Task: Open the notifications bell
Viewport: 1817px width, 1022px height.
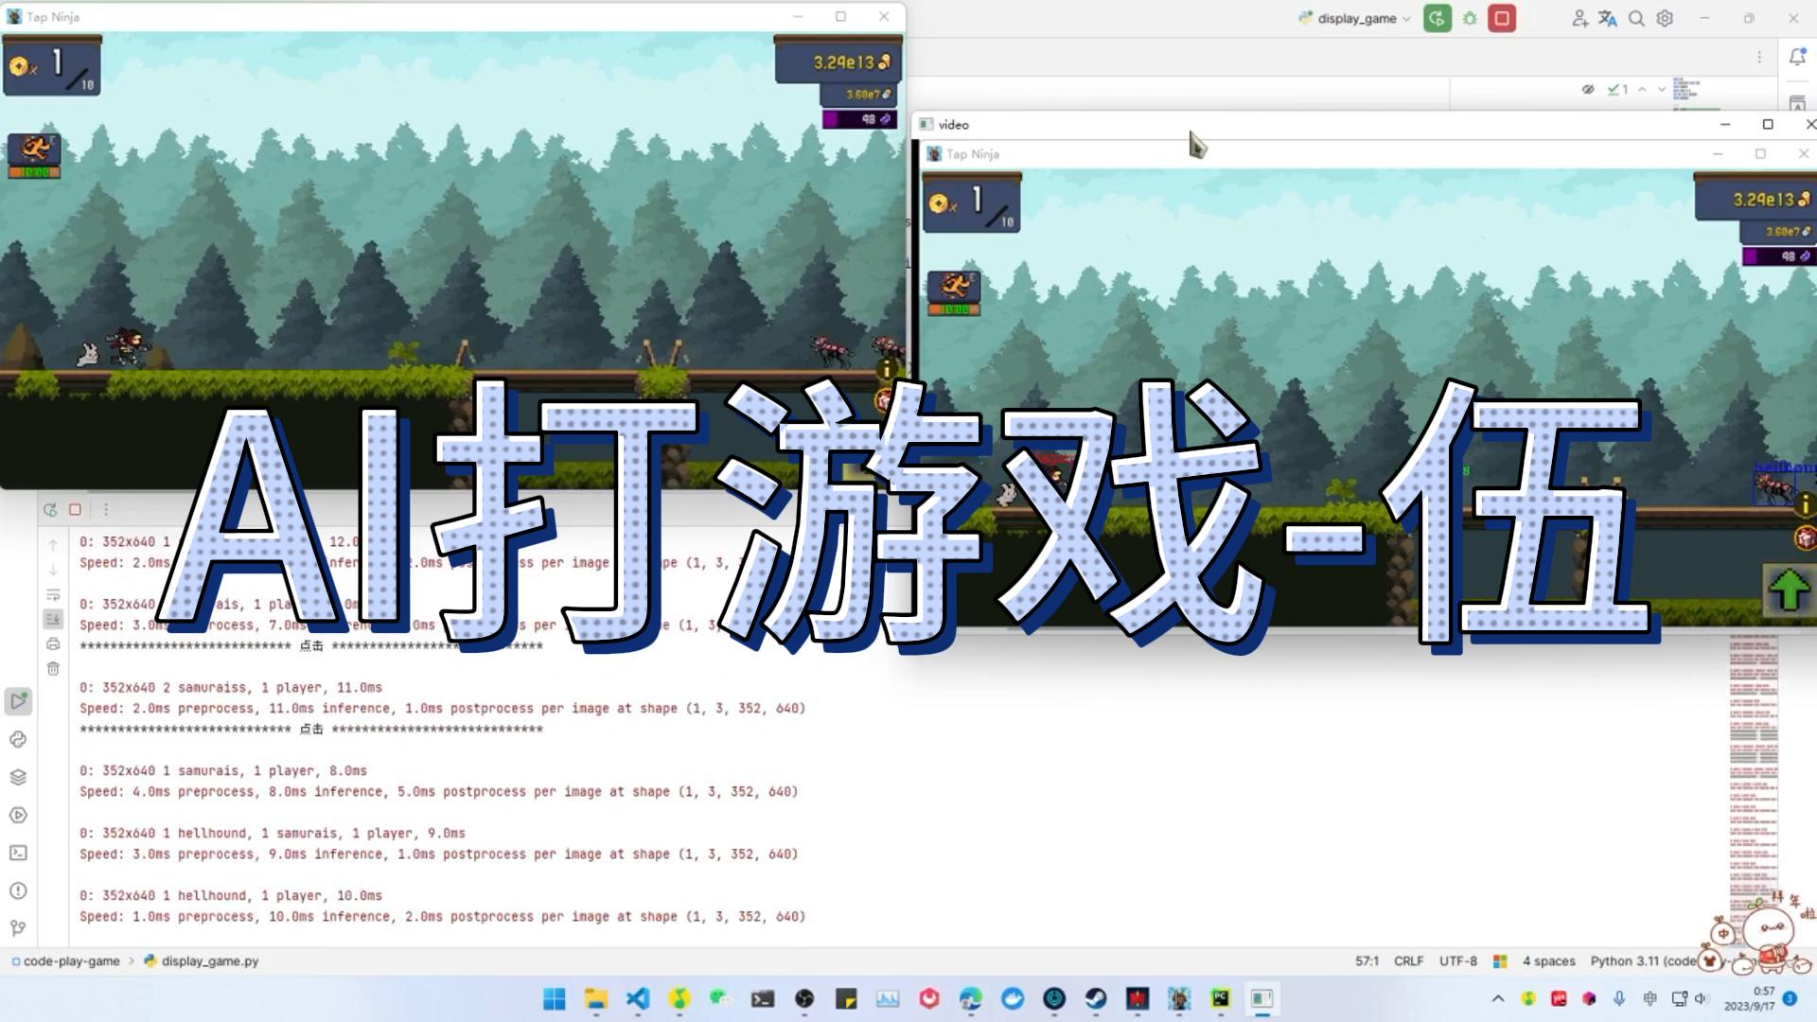Action: (1797, 57)
